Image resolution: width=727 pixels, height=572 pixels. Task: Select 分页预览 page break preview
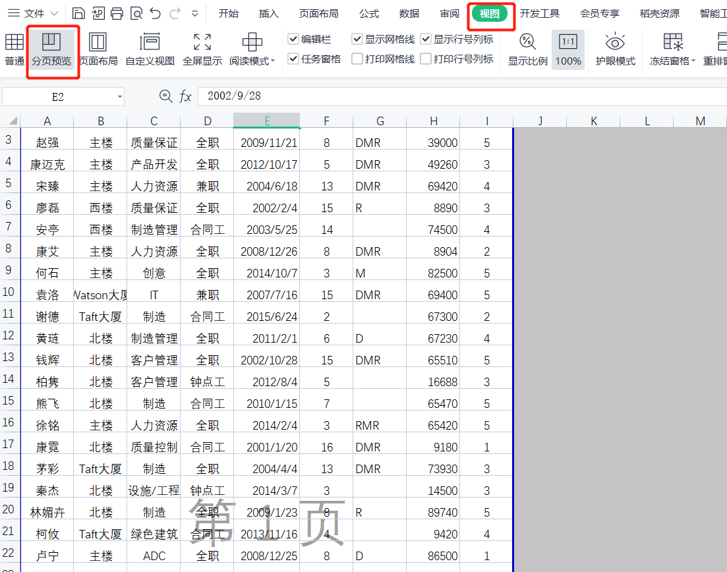click(x=51, y=49)
